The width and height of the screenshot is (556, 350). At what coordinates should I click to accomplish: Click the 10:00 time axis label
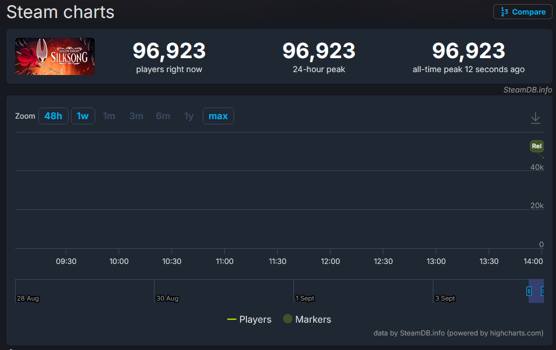coord(119,261)
